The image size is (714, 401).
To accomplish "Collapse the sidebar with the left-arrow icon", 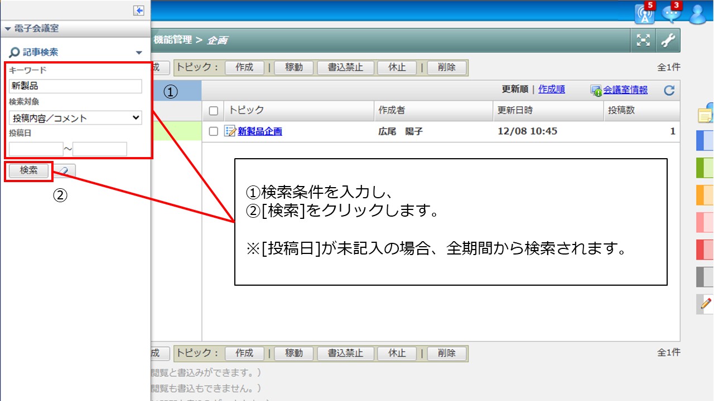I will click(x=139, y=11).
